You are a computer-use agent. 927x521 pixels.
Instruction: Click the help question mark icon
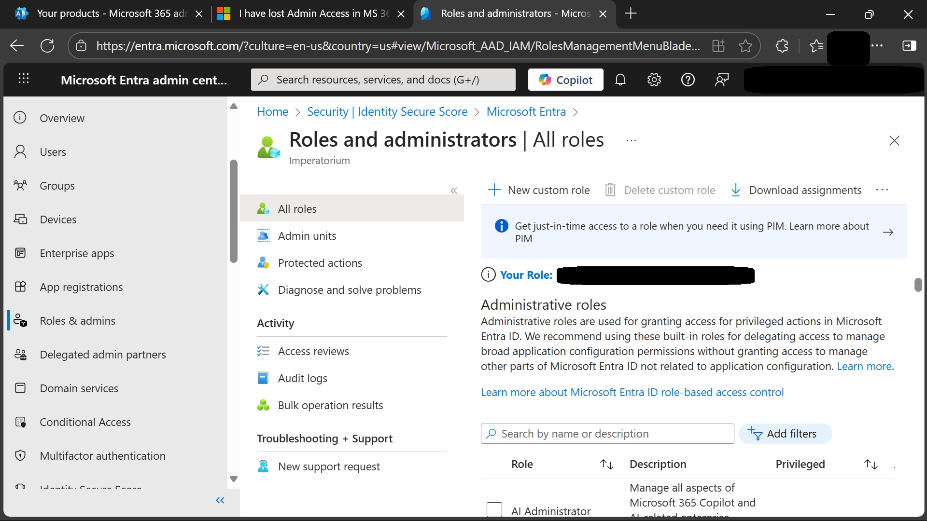pos(688,80)
